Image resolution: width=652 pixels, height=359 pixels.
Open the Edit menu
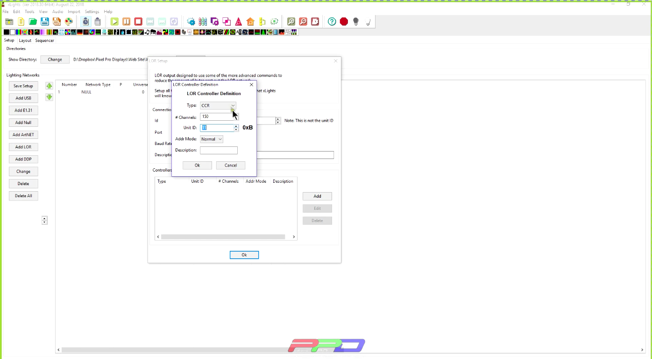[x=17, y=12]
